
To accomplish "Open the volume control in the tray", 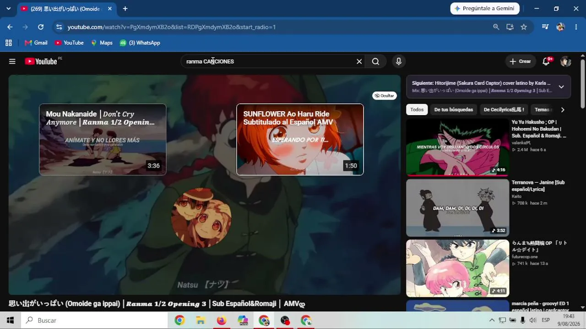I will click(x=532, y=320).
